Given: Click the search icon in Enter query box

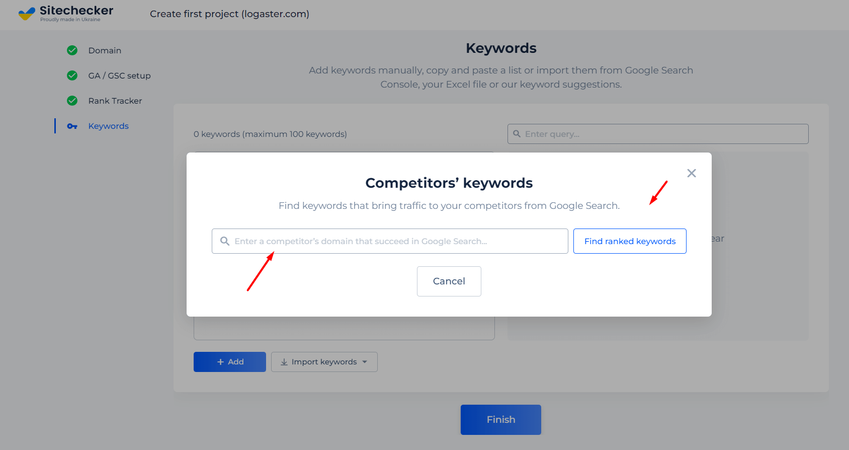Looking at the screenshot, I should pyautogui.click(x=517, y=134).
